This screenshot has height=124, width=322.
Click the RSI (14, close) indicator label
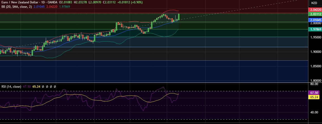tap(11, 87)
